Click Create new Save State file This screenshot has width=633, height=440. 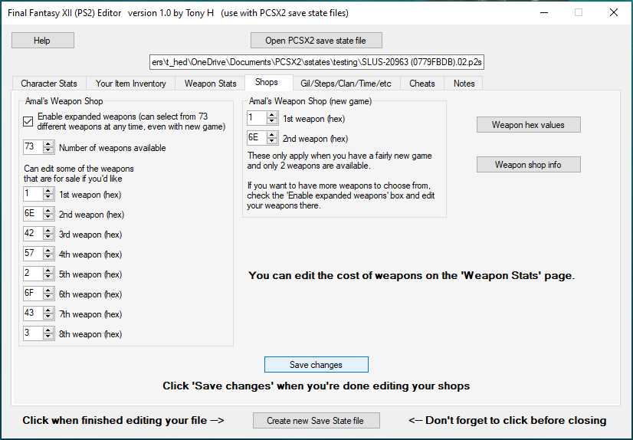pyautogui.click(x=316, y=421)
